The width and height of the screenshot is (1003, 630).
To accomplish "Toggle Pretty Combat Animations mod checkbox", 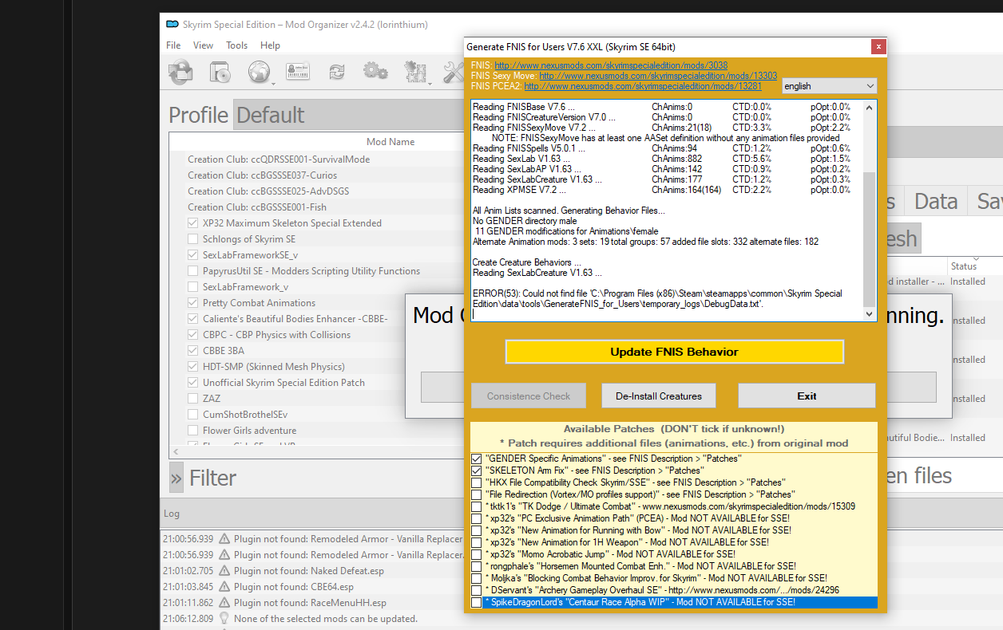I will [x=193, y=303].
